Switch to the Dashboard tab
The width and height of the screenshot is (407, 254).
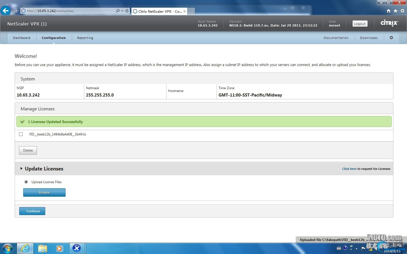(x=21, y=38)
